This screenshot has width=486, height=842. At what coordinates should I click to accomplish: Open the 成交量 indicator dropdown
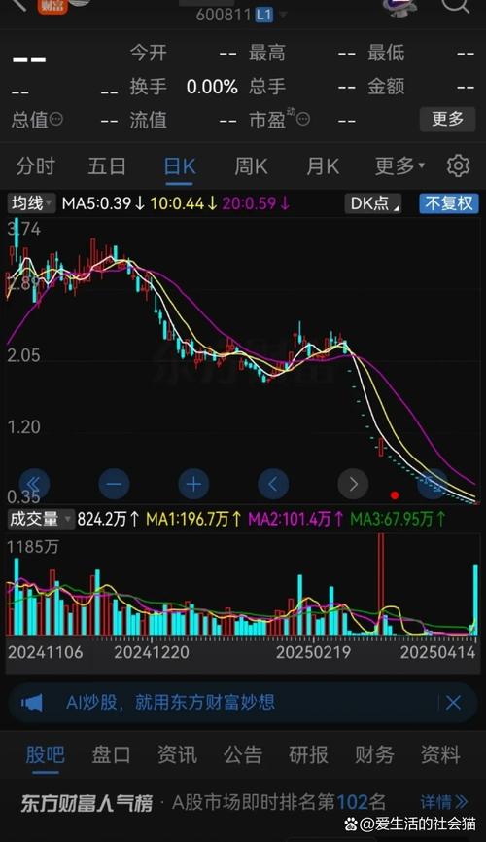40,519
